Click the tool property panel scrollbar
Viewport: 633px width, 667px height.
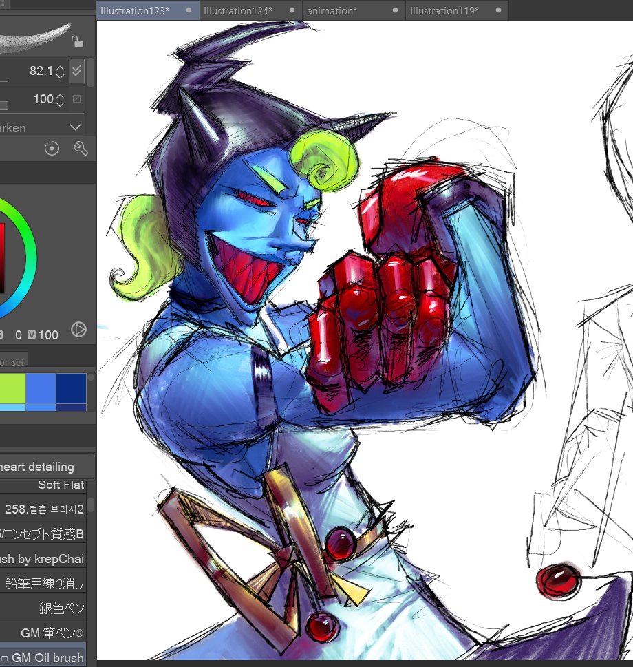91,73
